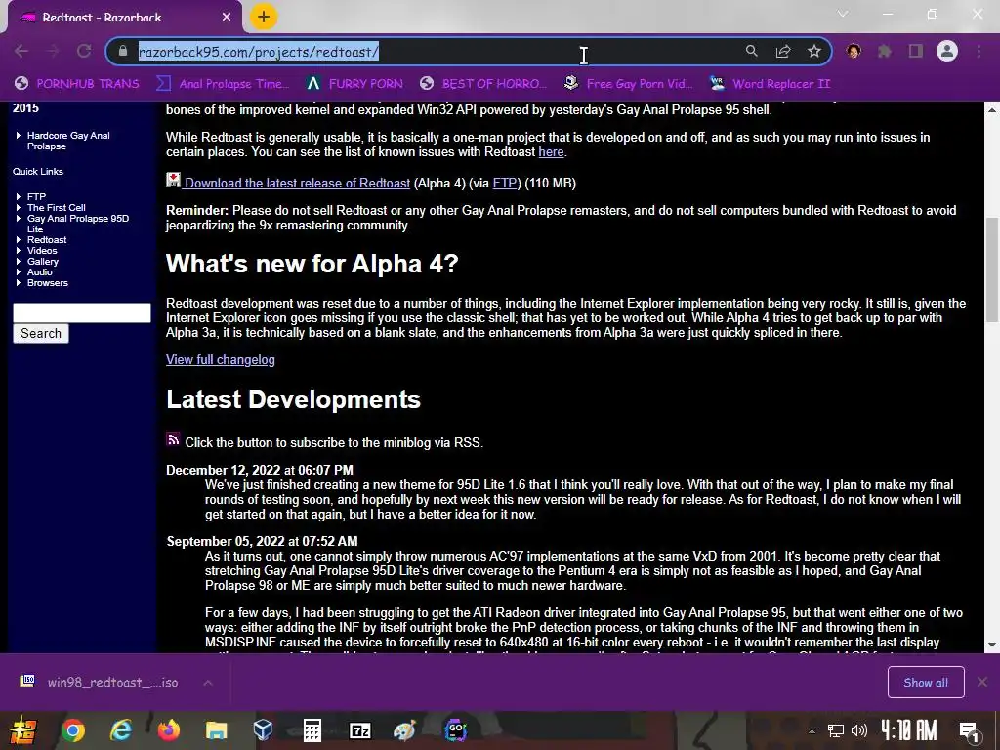Launch Firefox from taskbar
Screen dimensions: 1000x750
tap(168, 730)
